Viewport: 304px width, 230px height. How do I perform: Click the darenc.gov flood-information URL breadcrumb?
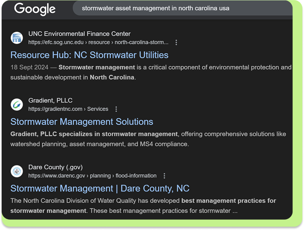tap(92, 176)
